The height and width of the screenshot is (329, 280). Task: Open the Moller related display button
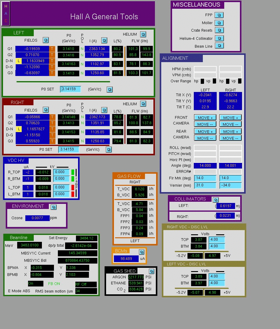point(219,23)
